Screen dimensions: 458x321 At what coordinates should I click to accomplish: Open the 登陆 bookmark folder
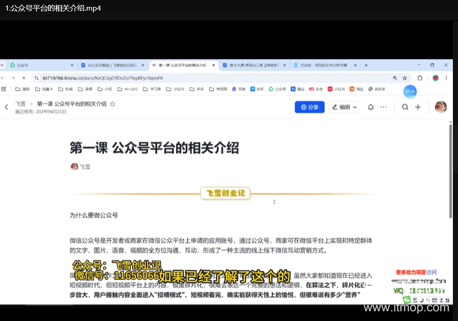(23, 89)
